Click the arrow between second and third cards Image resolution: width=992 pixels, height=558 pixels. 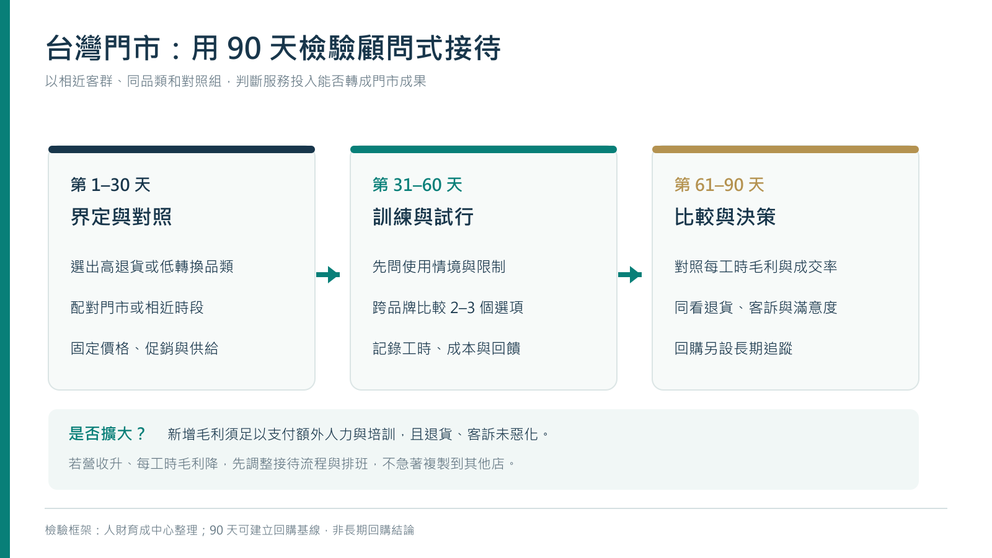click(x=630, y=275)
